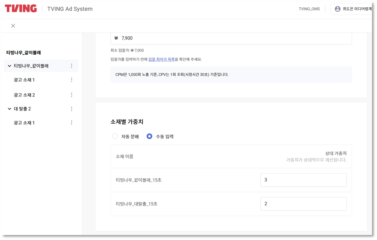Screen dimensions: 377x240
Task: Open the user account avatar icon
Action: 338,9
